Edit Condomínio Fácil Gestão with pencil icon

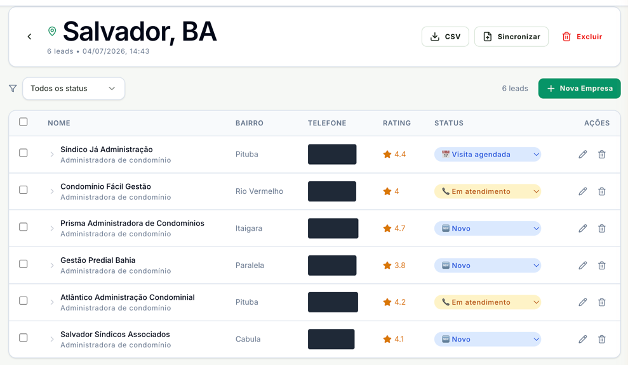pyautogui.click(x=583, y=191)
